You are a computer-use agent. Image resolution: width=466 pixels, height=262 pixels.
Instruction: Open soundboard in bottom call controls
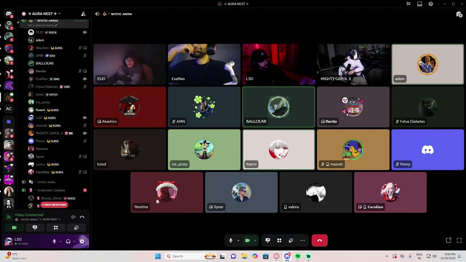point(291,241)
